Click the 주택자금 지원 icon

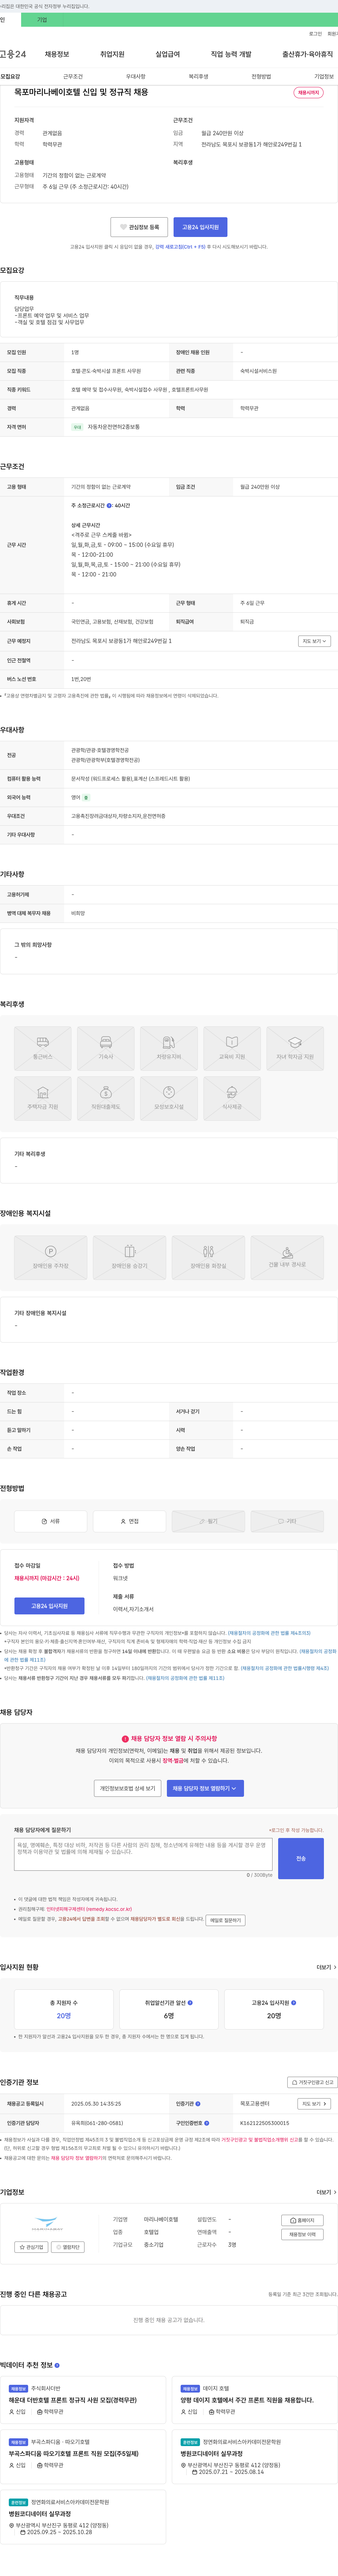tap(43, 1097)
